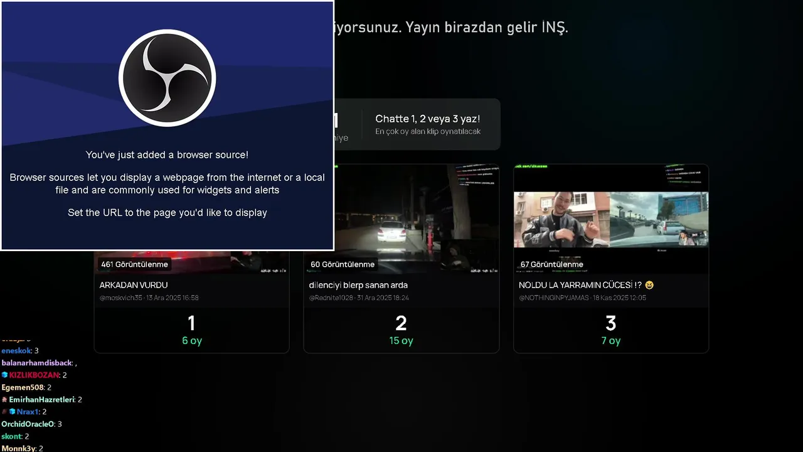Click chat username balanarhamdisback
803x452 pixels.
click(x=37, y=363)
